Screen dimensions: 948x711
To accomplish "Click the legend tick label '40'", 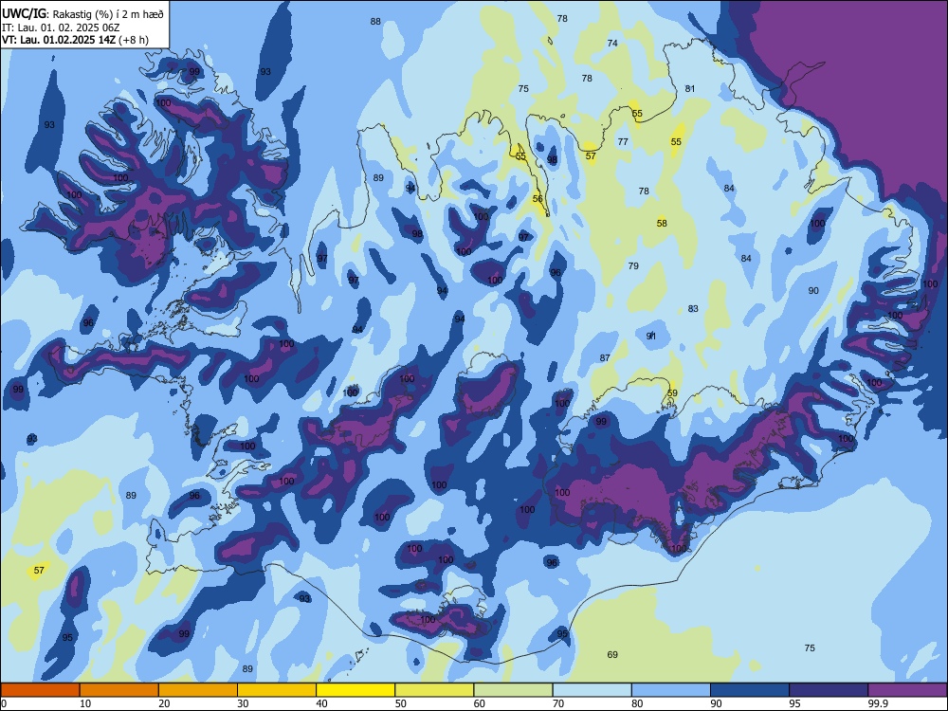I will (321, 703).
